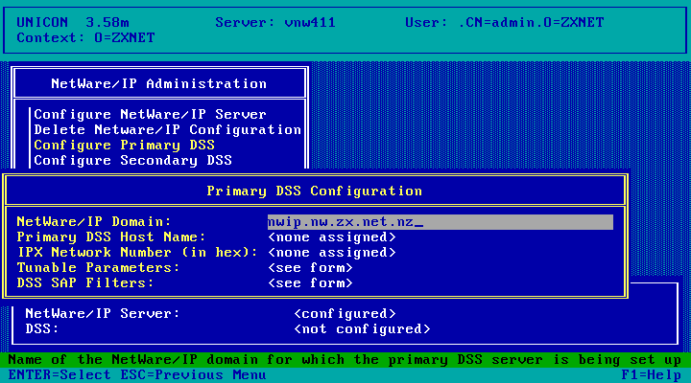The height and width of the screenshot is (383, 691).
Task: Click the DSS: status label
Action: pyautogui.click(x=42, y=329)
